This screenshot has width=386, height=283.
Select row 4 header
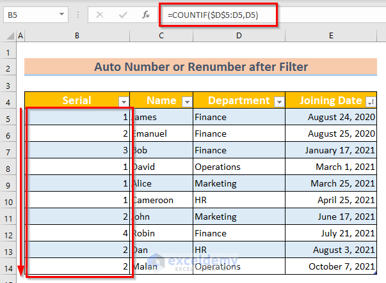click(8, 101)
